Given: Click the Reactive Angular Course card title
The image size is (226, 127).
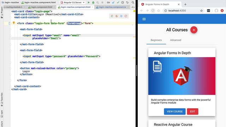Looking at the screenshot, I should click(x=173, y=125).
